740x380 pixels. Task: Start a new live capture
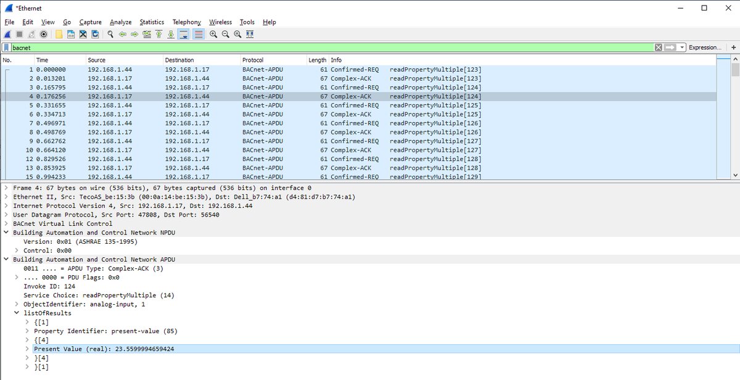tap(6, 34)
